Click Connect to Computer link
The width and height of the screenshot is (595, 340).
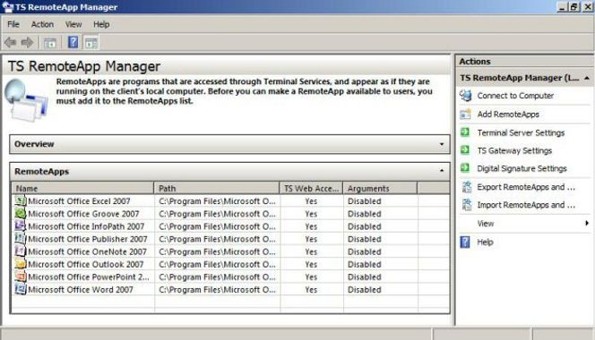click(x=515, y=96)
